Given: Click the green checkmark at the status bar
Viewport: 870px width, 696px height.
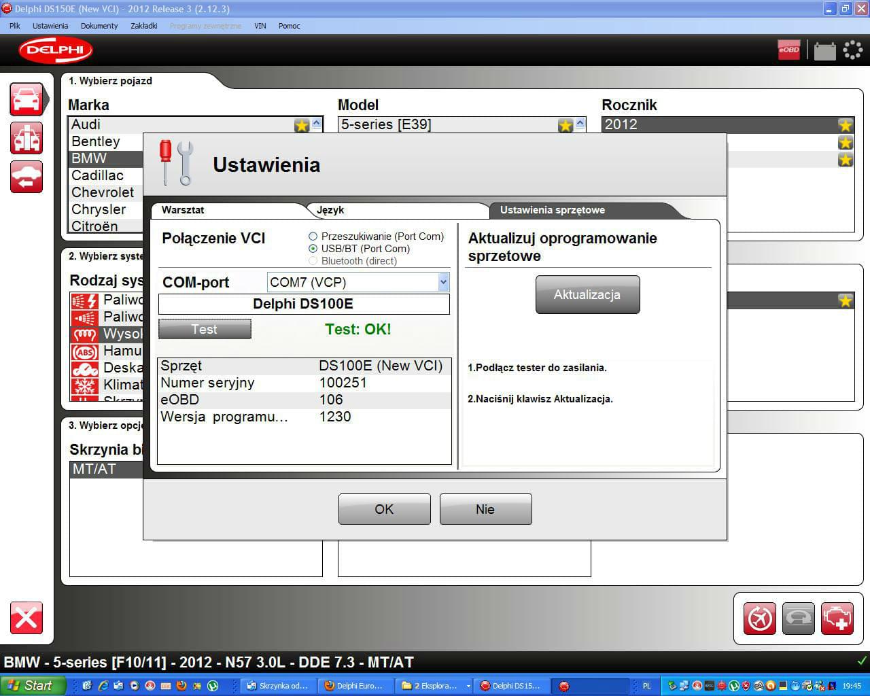Looking at the screenshot, I should click(x=863, y=661).
